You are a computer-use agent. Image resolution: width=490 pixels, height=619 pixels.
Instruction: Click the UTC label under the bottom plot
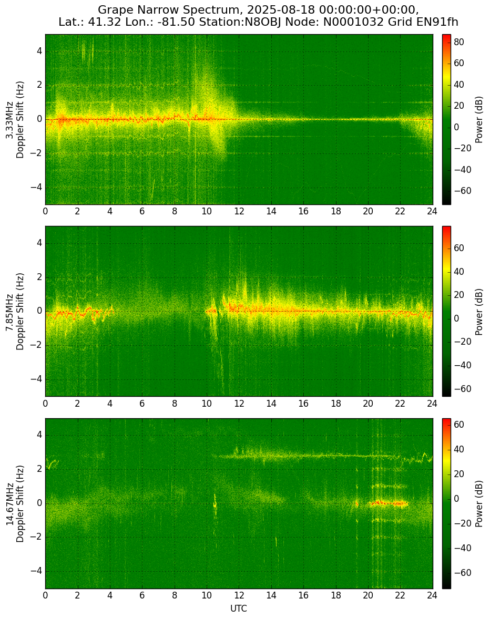pos(239,608)
